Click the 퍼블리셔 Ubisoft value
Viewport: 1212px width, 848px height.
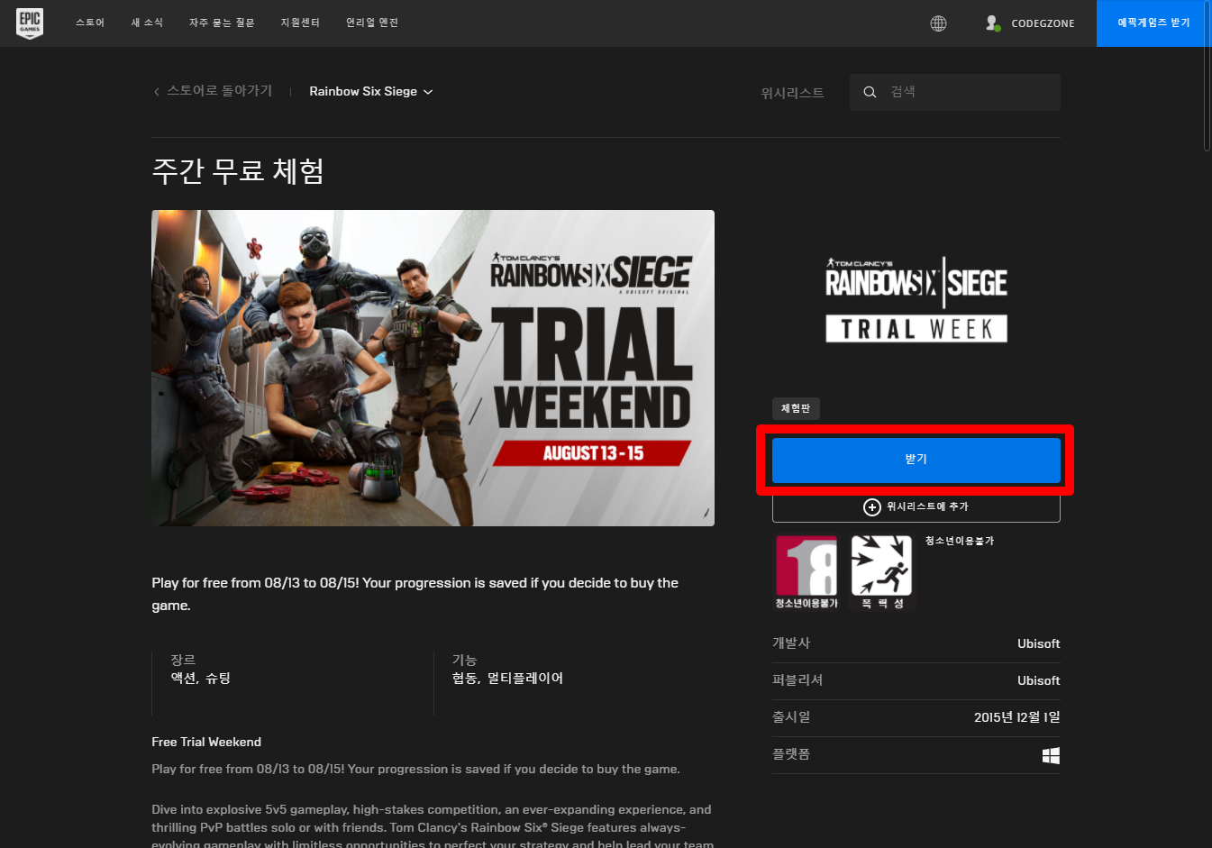tap(1038, 680)
